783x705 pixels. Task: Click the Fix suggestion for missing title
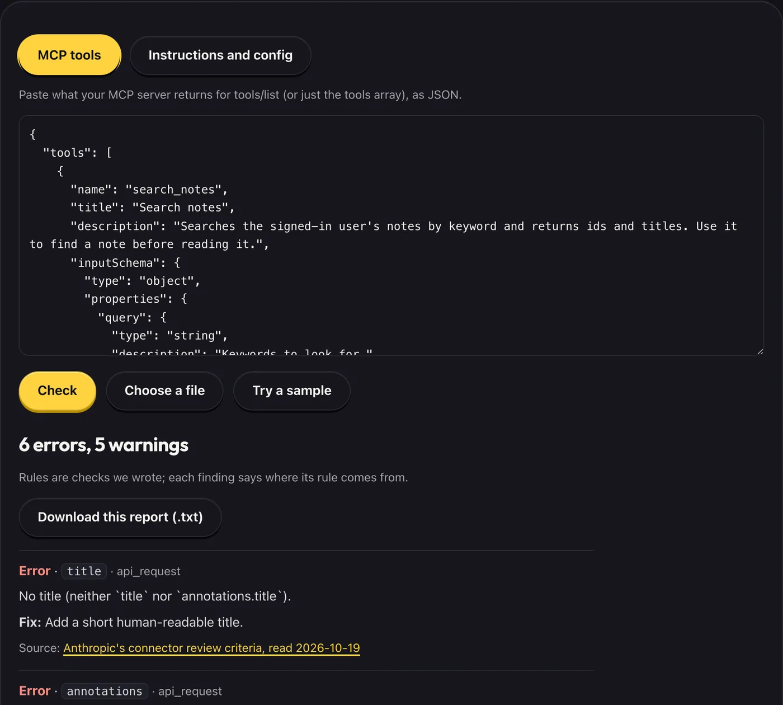click(x=131, y=622)
